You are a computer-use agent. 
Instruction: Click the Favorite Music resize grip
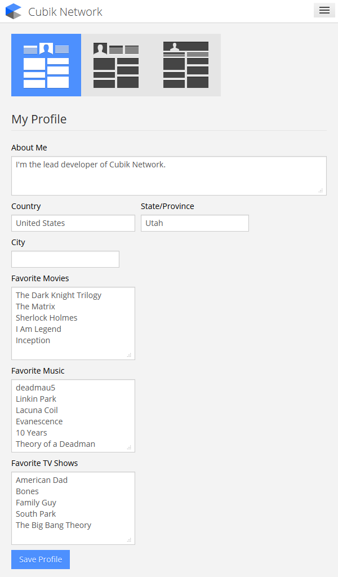[130, 447]
